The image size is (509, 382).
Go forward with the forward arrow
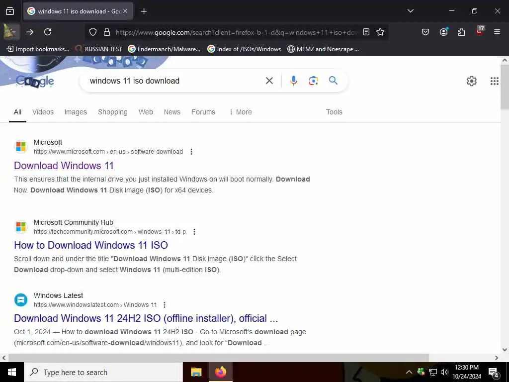click(30, 32)
